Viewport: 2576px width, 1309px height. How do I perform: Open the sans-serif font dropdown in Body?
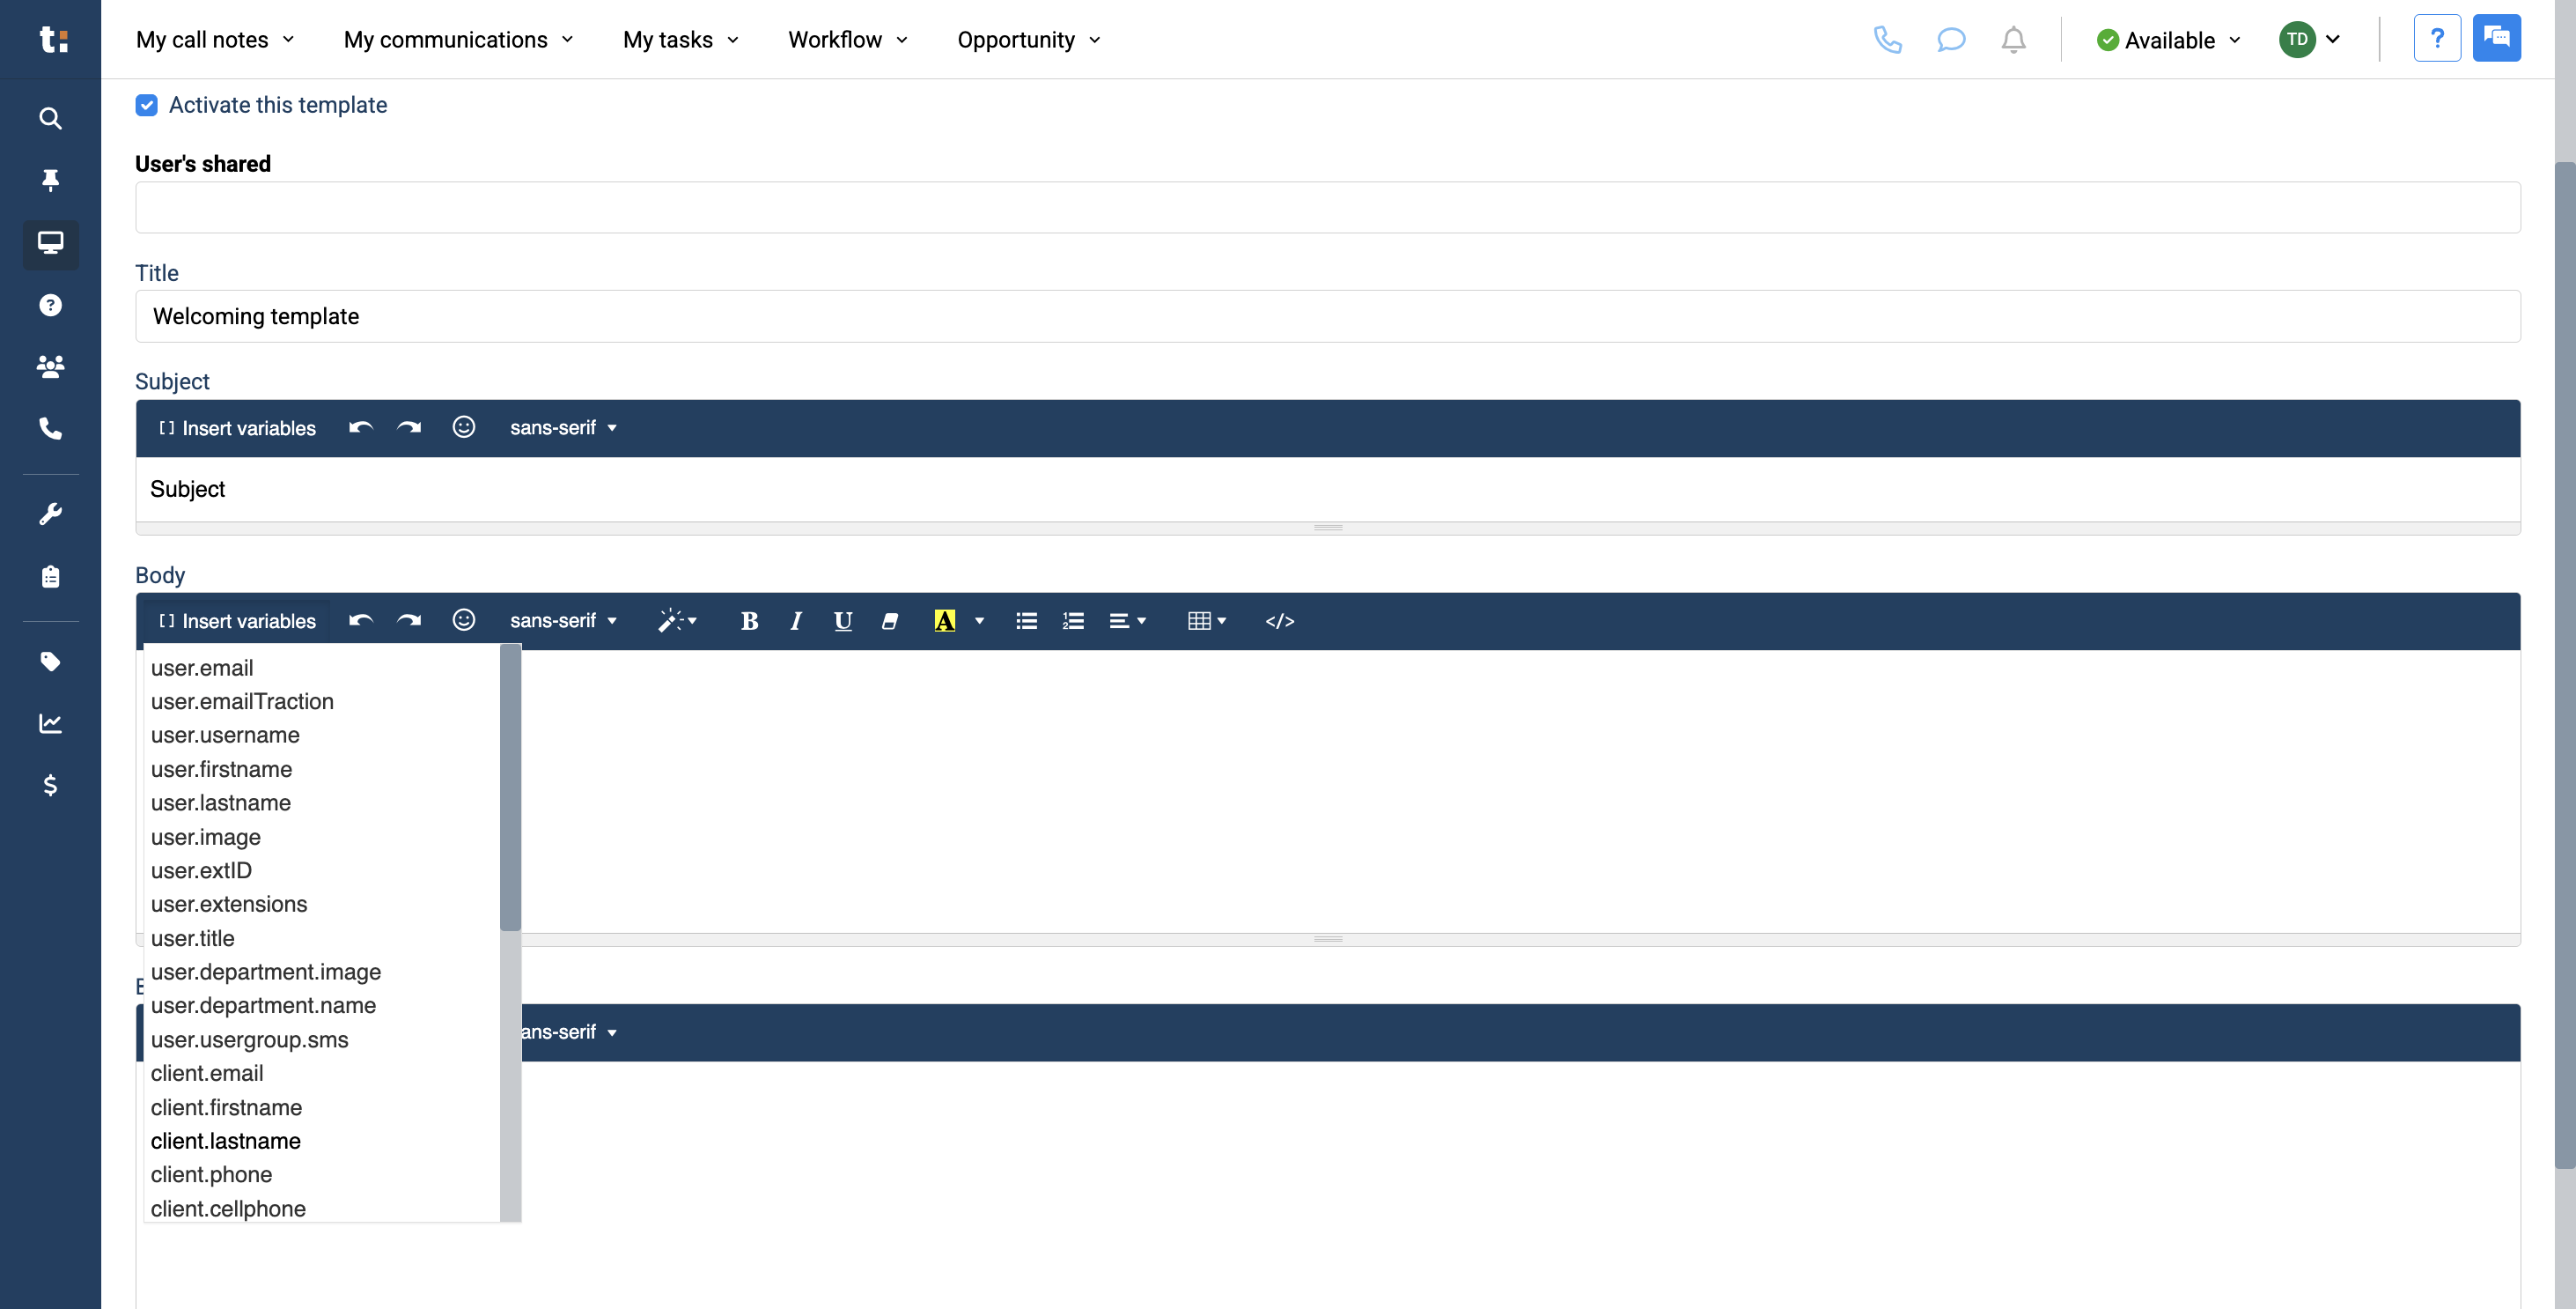[x=563, y=620]
